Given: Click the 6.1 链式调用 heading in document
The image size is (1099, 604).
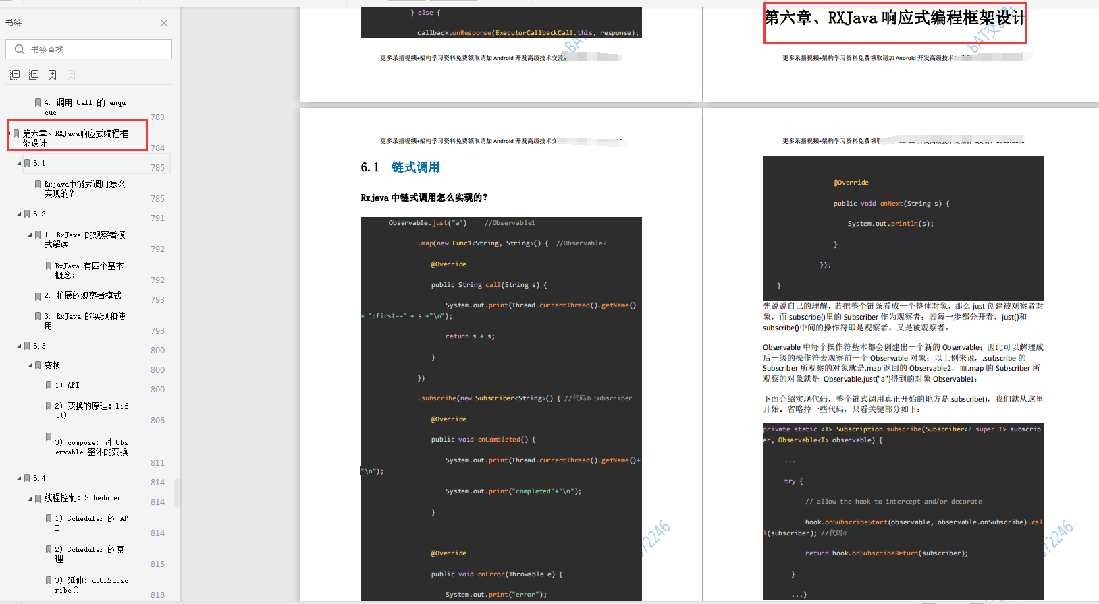Looking at the screenshot, I should tap(400, 167).
